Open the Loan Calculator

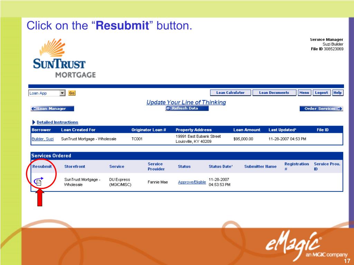(230, 92)
